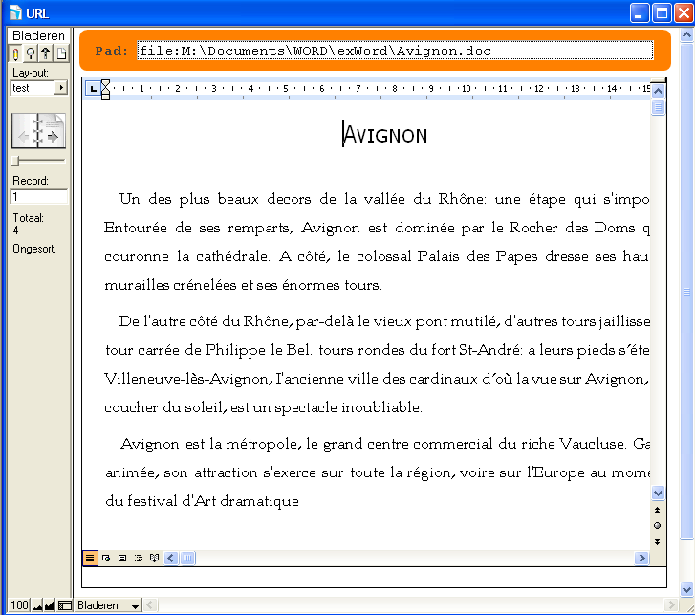Minimize the URL window

pyautogui.click(x=640, y=12)
